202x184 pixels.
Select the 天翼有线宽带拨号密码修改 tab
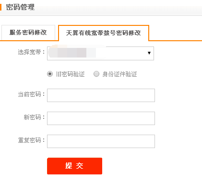104,33
